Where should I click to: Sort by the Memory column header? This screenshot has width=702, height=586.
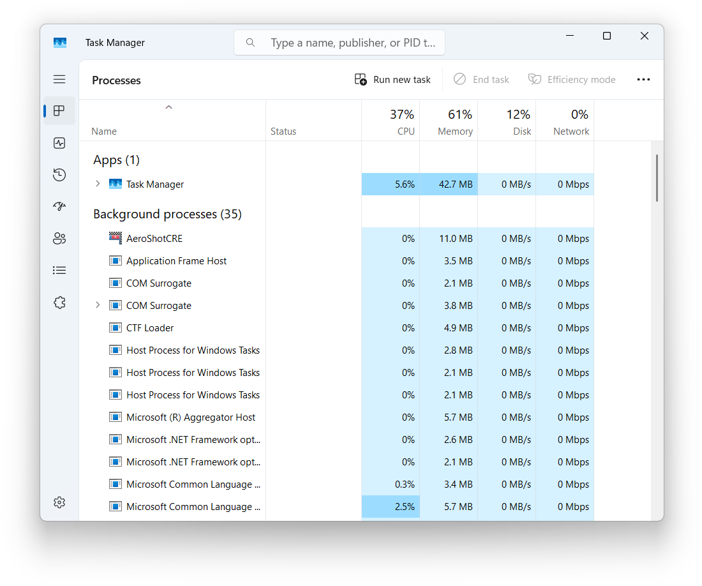click(449, 121)
